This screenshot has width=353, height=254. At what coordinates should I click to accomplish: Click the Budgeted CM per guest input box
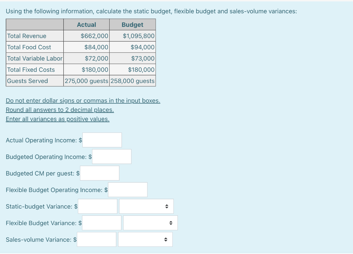coord(100,173)
